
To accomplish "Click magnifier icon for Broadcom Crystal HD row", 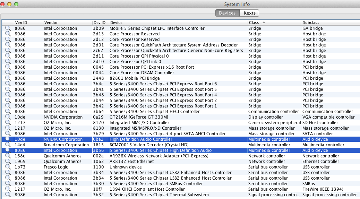I will tap(7, 145).
